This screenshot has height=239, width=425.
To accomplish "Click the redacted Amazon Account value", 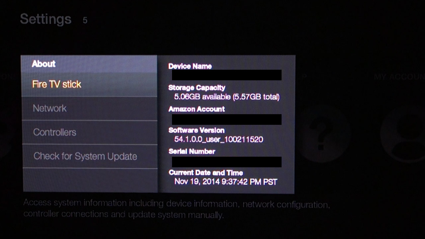I will pos(226,119).
